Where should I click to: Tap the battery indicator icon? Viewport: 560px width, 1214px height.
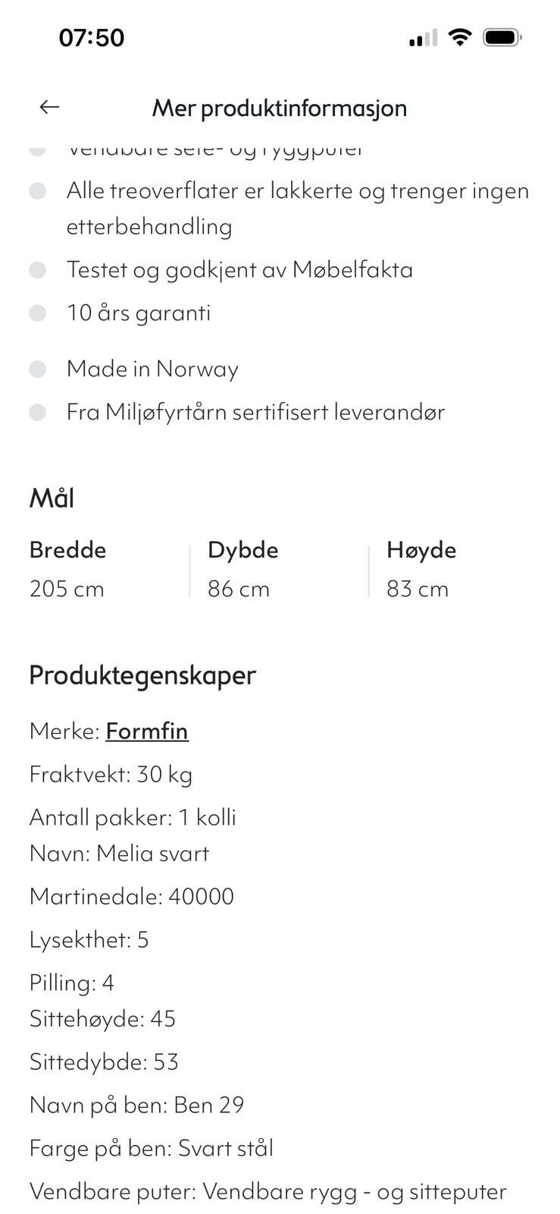click(502, 36)
